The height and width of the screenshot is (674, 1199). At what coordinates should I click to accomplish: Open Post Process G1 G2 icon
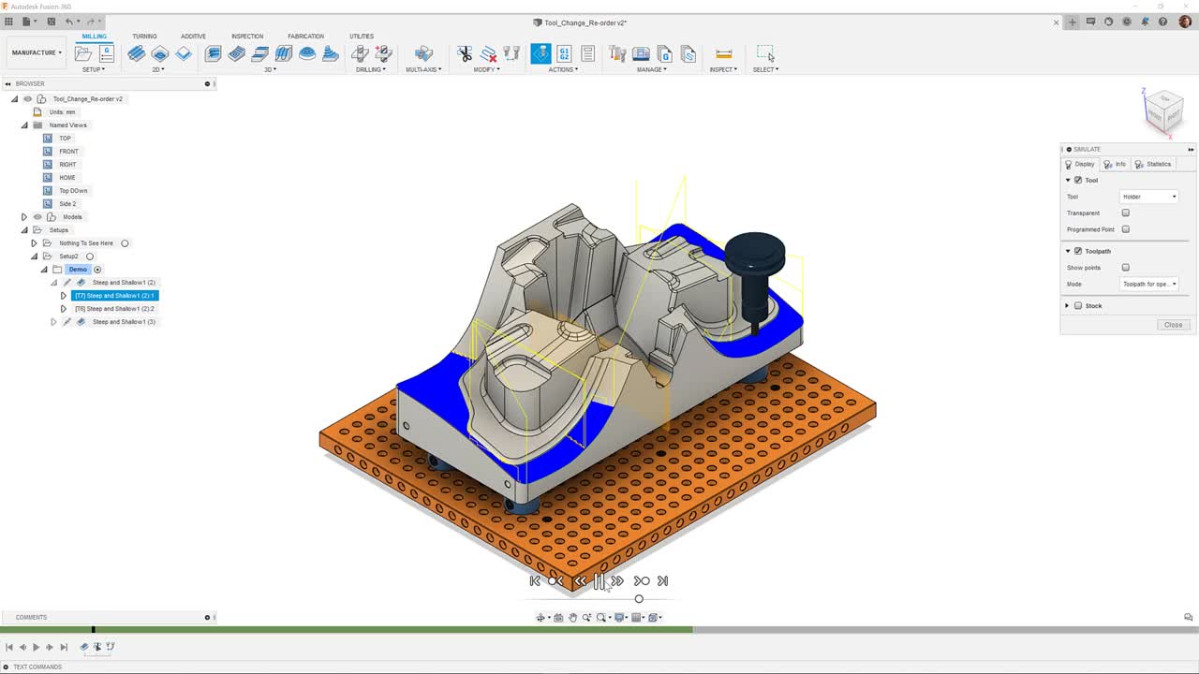[565, 54]
